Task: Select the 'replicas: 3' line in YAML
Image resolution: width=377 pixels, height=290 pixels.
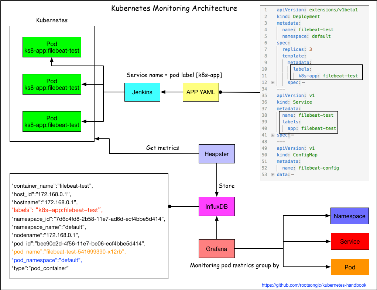Action: click(x=297, y=49)
